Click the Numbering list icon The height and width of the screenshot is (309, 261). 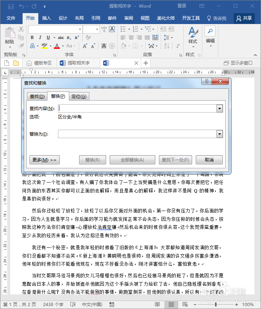pyautogui.click(x=136, y=29)
